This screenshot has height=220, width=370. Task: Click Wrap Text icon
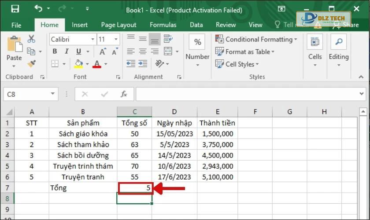[168, 39]
